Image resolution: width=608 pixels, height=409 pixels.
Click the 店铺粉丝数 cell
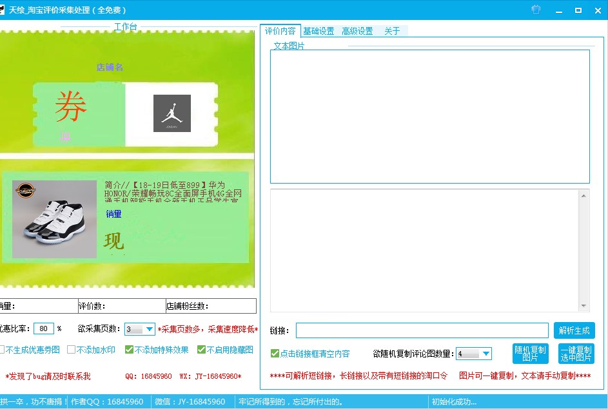211,306
